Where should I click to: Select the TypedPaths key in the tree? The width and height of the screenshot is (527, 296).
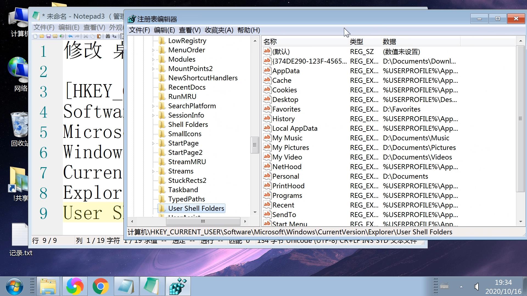186,199
